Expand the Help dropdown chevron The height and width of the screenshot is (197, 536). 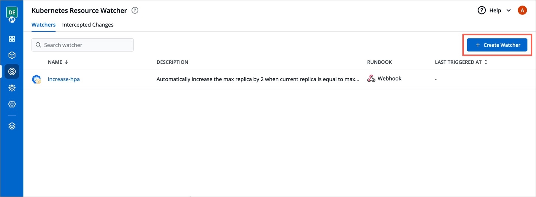(x=509, y=10)
